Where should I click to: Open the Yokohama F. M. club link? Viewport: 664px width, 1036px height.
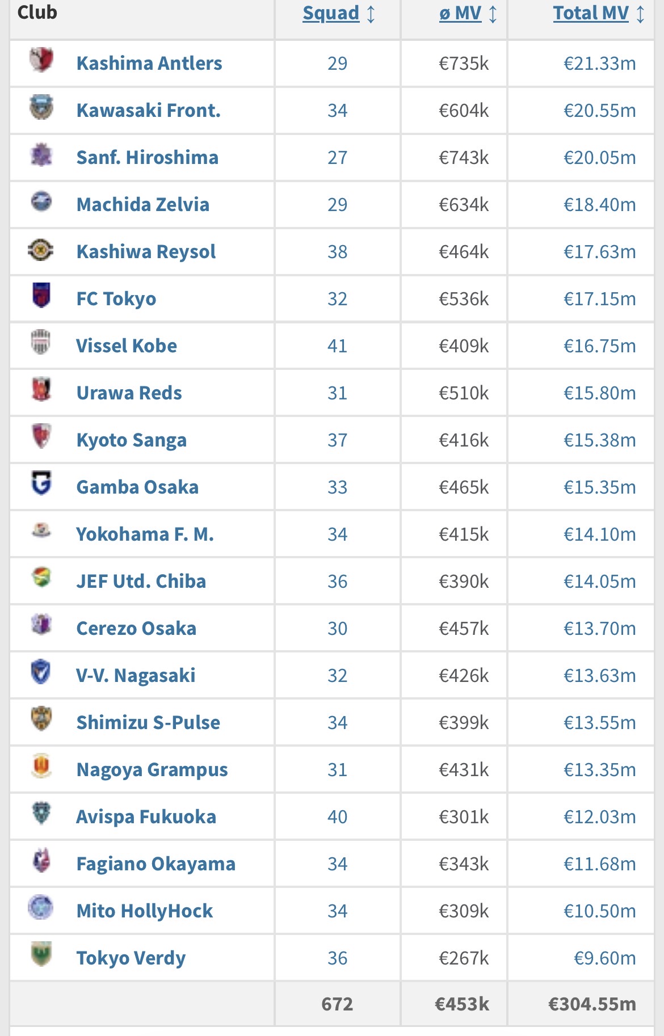tap(145, 534)
